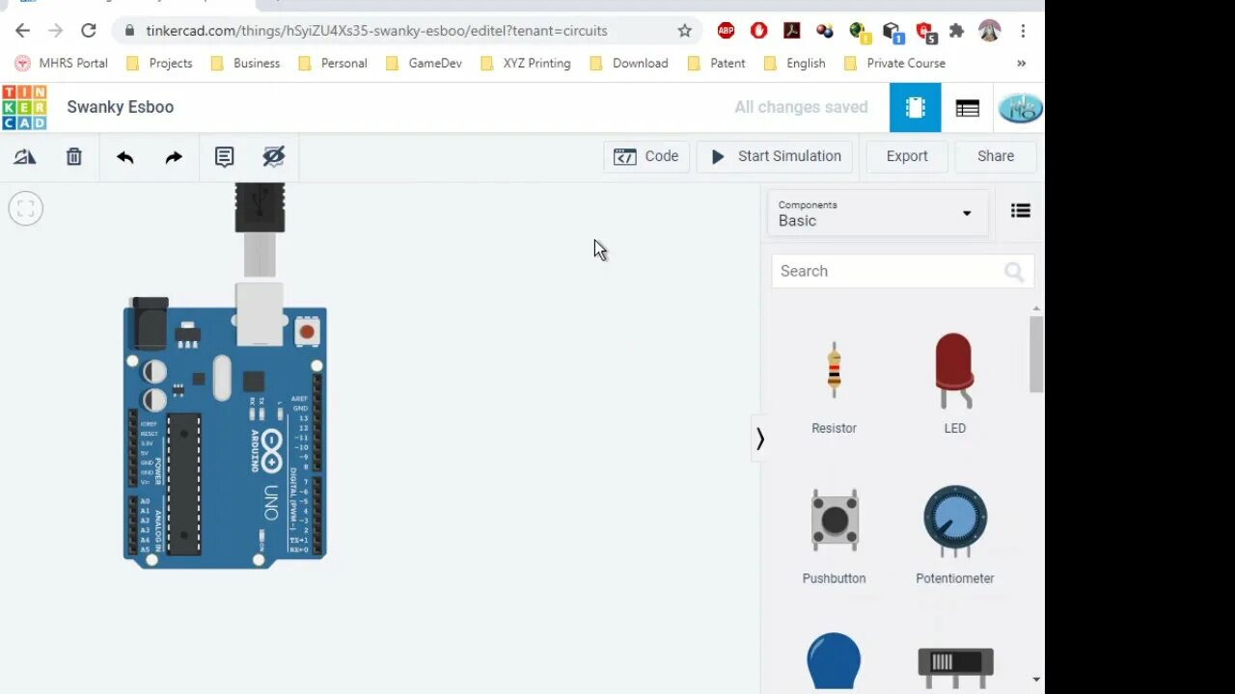Open Chrome profile avatar

pos(990,31)
